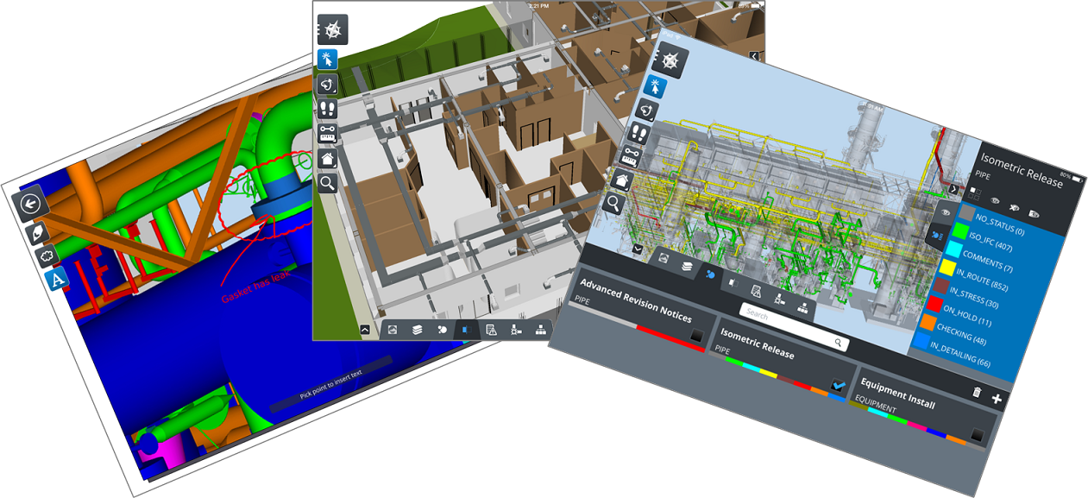Go to home view in the middle tablet

click(x=328, y=158)
